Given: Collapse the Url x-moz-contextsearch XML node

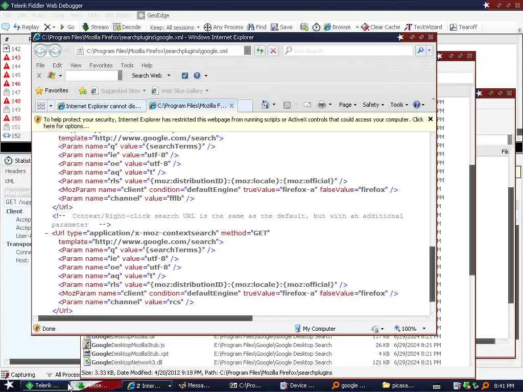Looking at the screenshot, I should click(x=46, y=233).
